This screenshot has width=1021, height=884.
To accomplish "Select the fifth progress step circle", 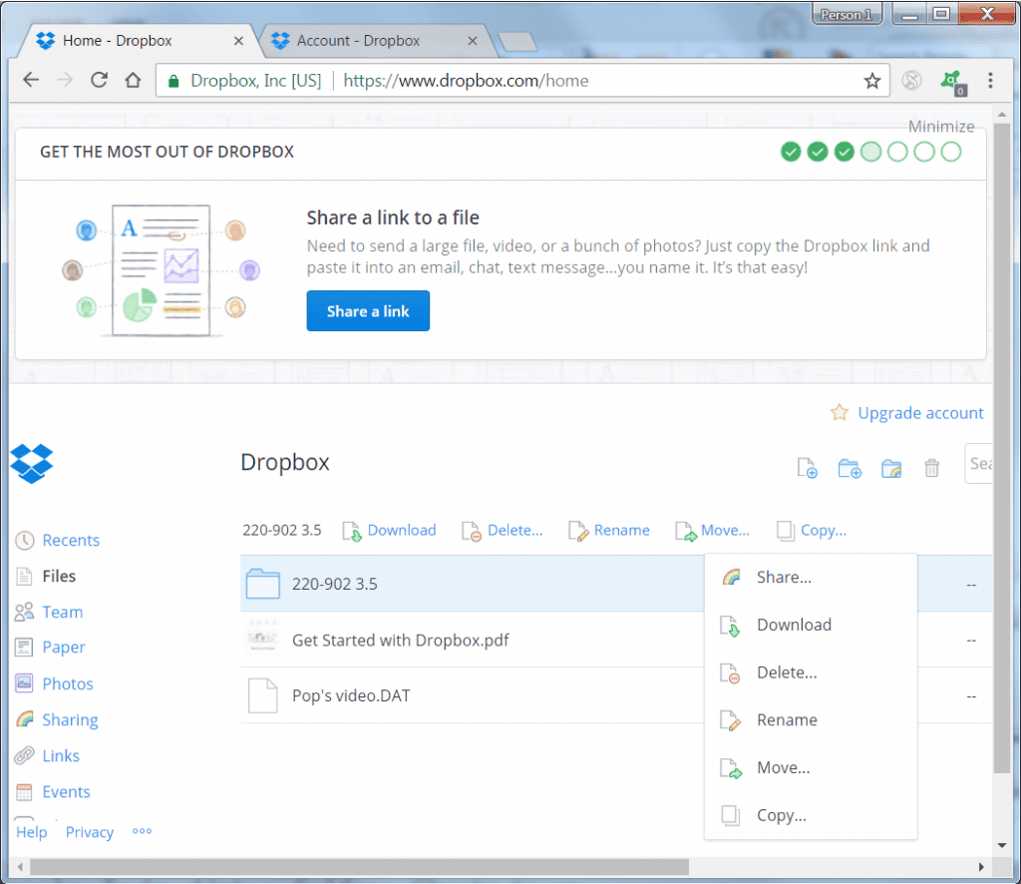I will point(897,152).
